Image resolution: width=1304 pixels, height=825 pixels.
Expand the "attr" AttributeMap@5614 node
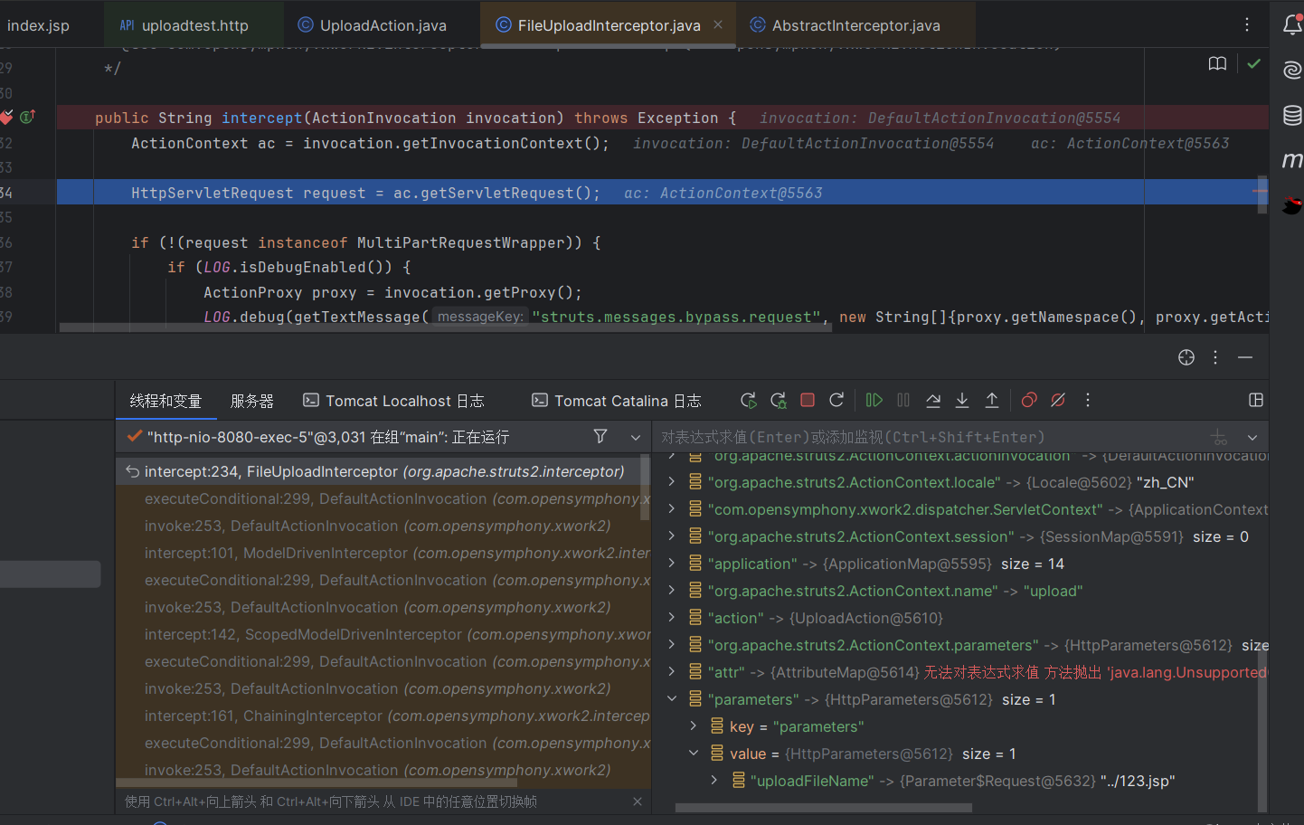[x=671, y=672]
